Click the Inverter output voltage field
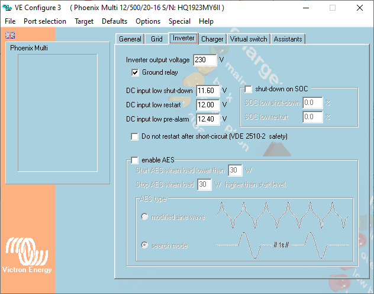Image resolution: width=374 pixels, height=294 pixels. coord(205,60)
